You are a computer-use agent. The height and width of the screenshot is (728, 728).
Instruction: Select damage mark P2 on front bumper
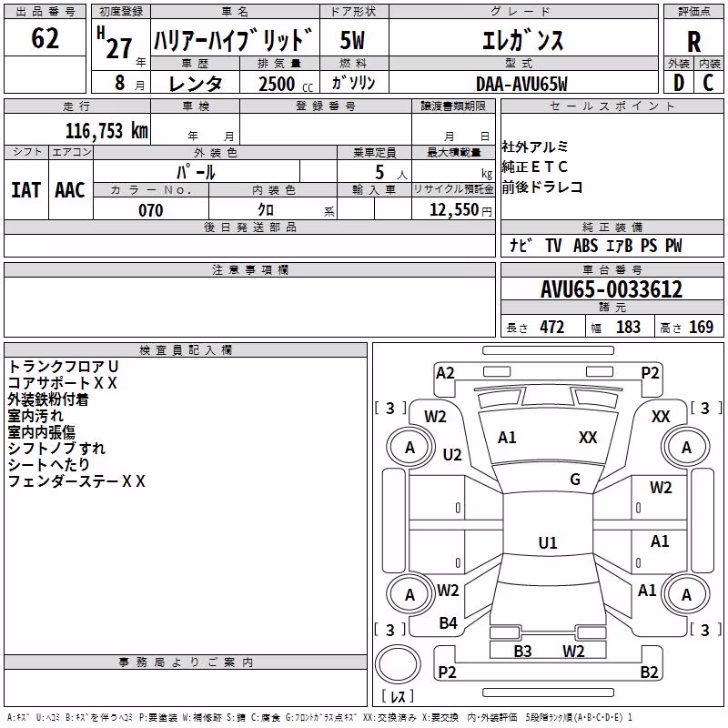(650, 373)
